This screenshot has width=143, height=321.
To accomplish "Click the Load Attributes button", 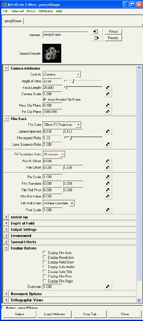I will tap(54, 314).
